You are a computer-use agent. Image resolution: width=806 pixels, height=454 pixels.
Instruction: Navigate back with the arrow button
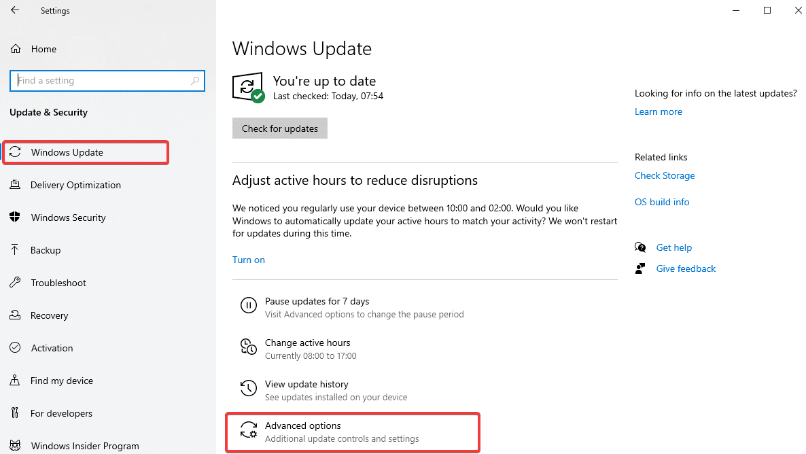point(14,10)
